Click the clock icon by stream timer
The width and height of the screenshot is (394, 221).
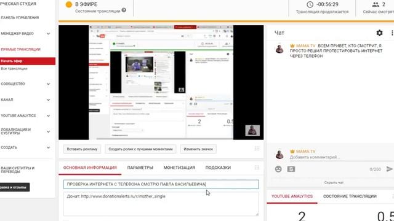(x=310, y=4)
